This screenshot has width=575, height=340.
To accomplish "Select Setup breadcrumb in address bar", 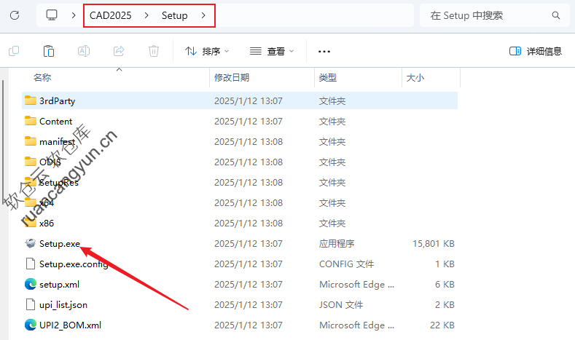I will pos(175,15).
